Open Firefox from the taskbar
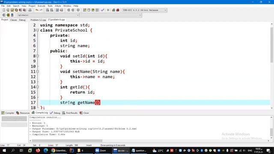Image resolution: width=274 pixels, height=154 pixels. (x=38, y=150)
